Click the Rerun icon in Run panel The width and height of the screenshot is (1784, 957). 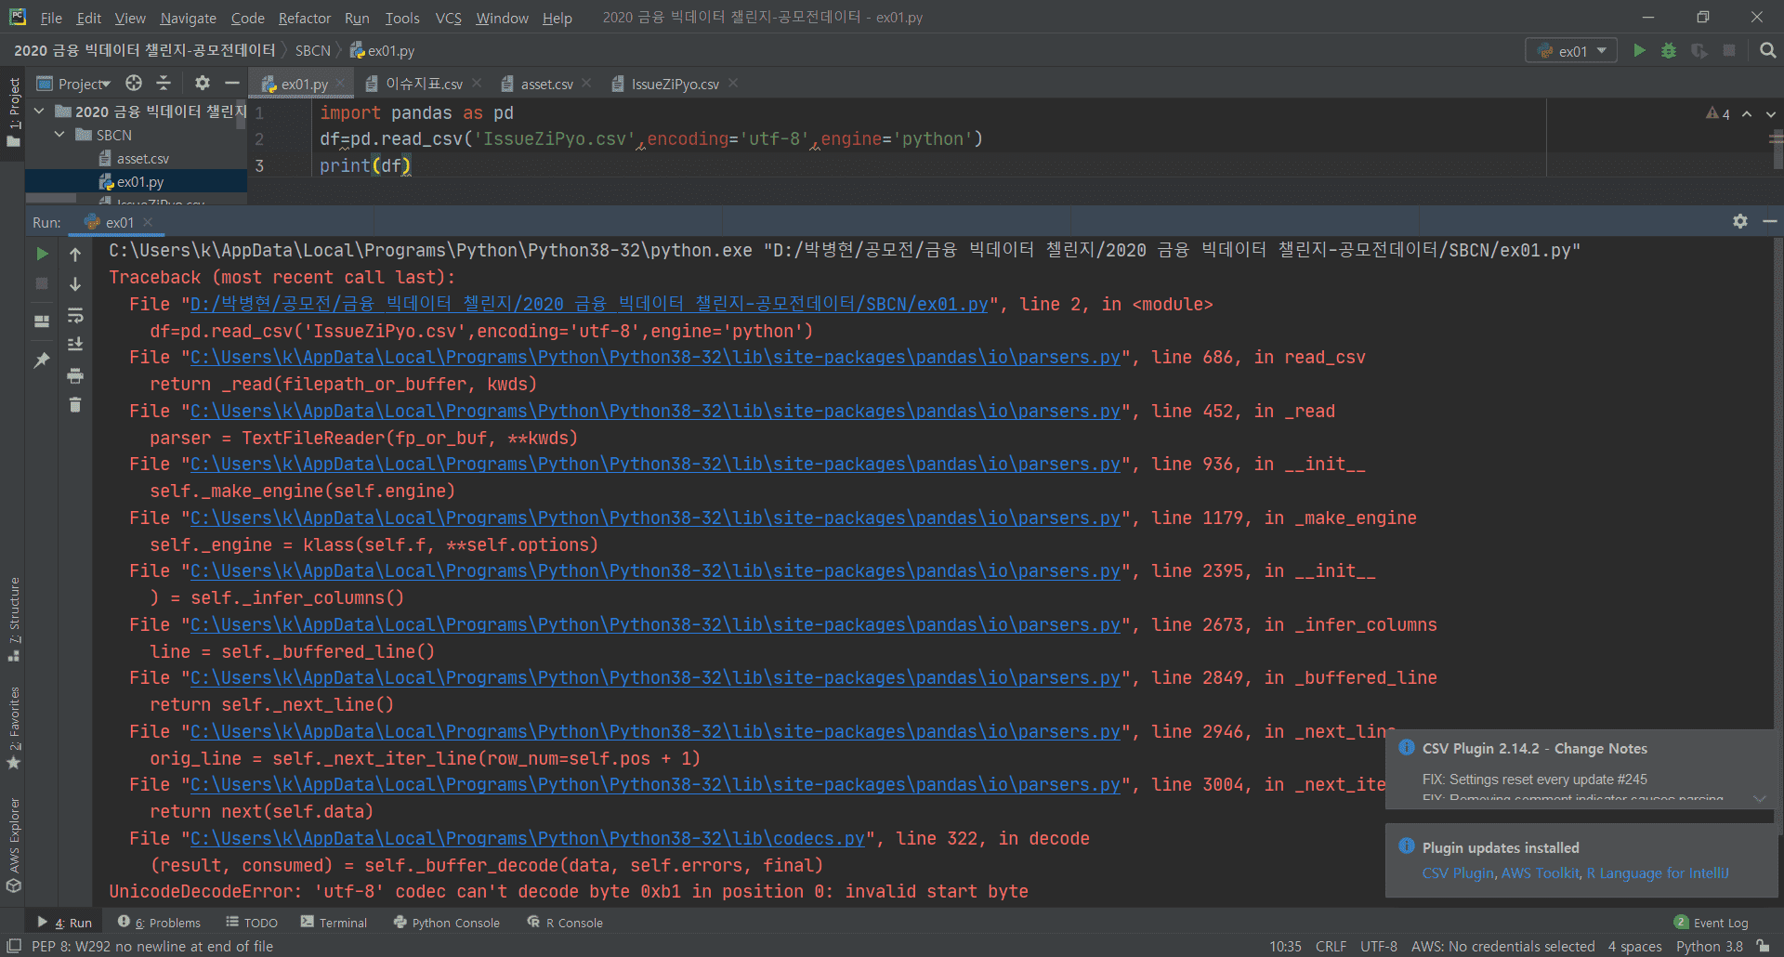42,254
